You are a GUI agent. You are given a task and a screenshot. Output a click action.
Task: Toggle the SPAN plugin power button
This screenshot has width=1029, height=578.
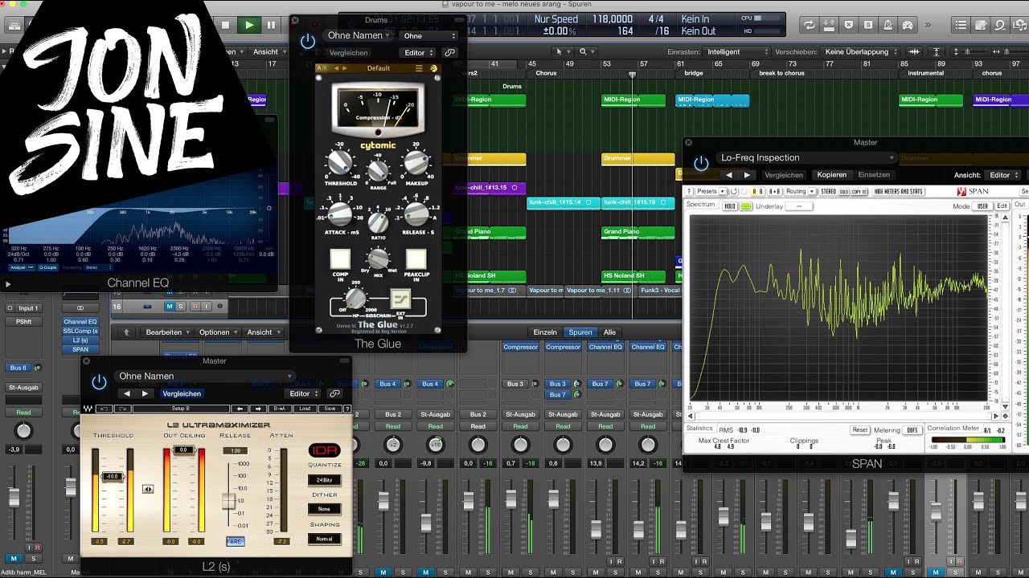tap(702, 164)
